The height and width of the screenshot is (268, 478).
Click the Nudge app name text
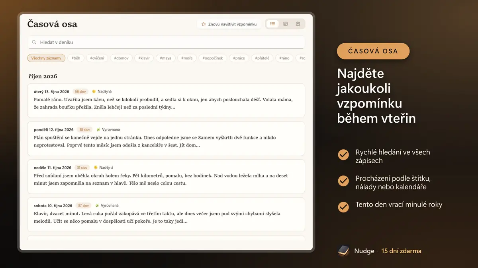(x=364, y=251)
